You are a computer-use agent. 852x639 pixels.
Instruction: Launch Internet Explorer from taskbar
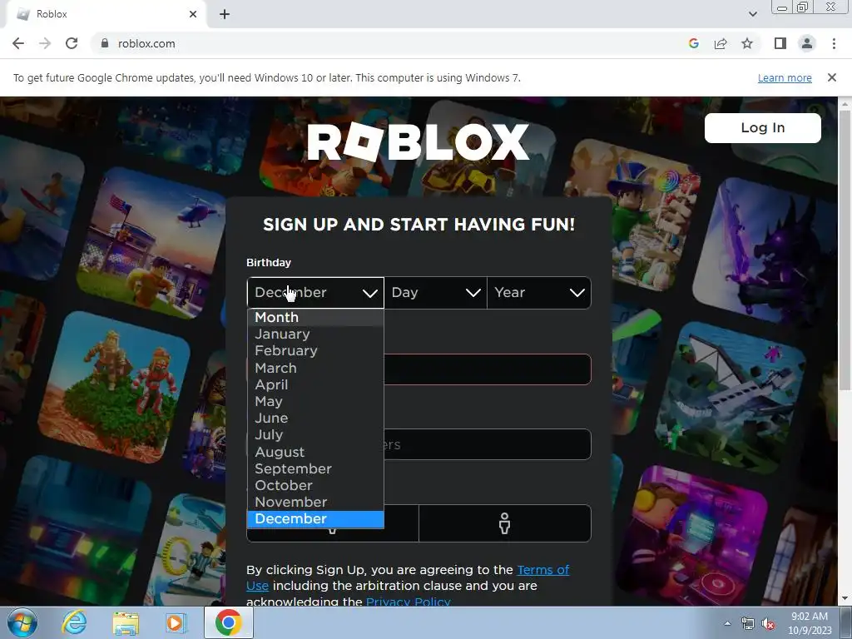(74, 623)
